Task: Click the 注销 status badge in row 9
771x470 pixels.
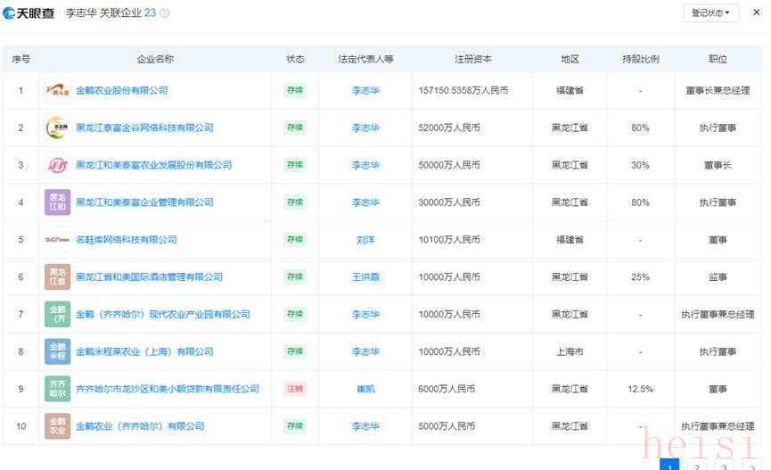Action: pyautogui.click(x=294, y=389)
